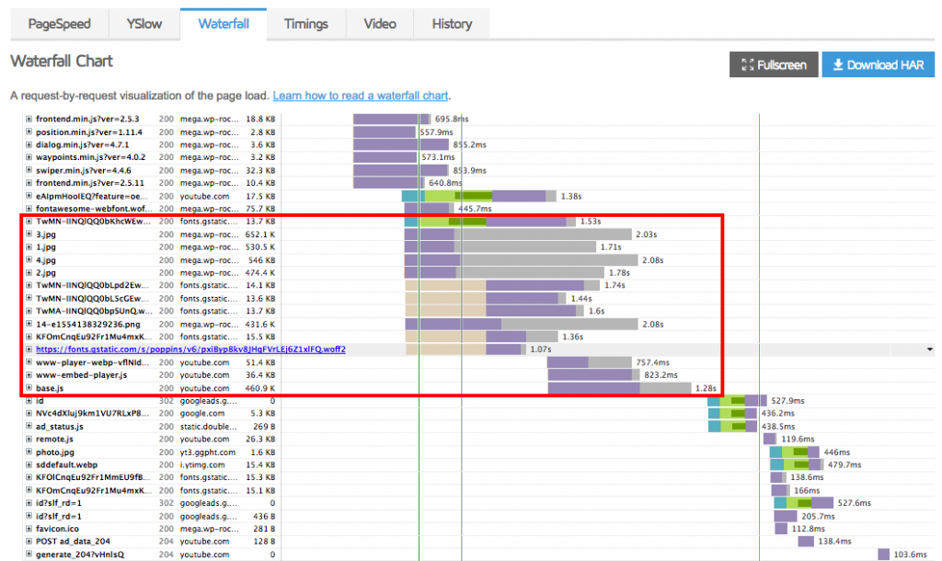Select the Timings tab
942x561 pixels.
tap(306, 24)
